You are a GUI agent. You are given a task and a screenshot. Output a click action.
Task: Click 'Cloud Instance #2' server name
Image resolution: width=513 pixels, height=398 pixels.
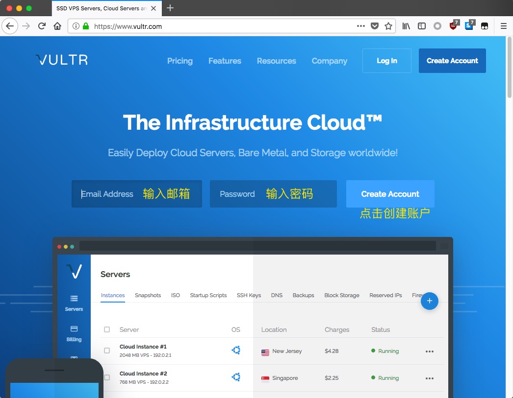pyautogui.click(x=143, y=374)
